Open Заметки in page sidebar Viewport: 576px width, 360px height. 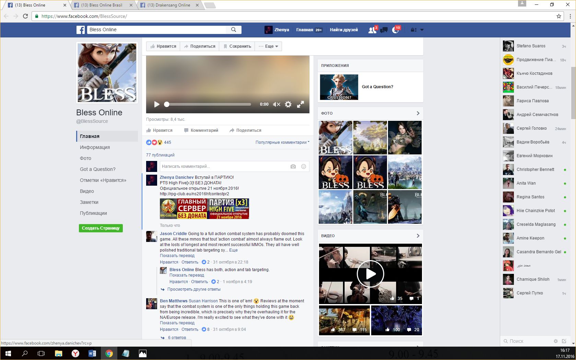89,202
